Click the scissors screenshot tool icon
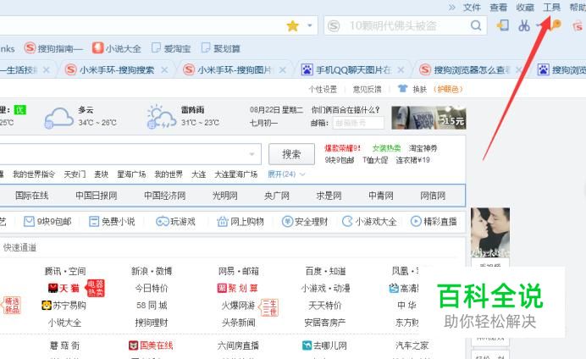Image resolution: width=586 pixels, height=359 pixels. 524,25
